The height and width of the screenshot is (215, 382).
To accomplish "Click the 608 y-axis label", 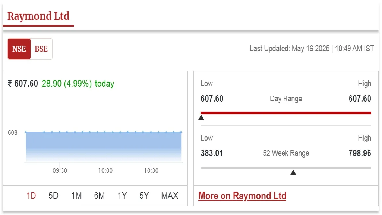I will coord(12,133).
